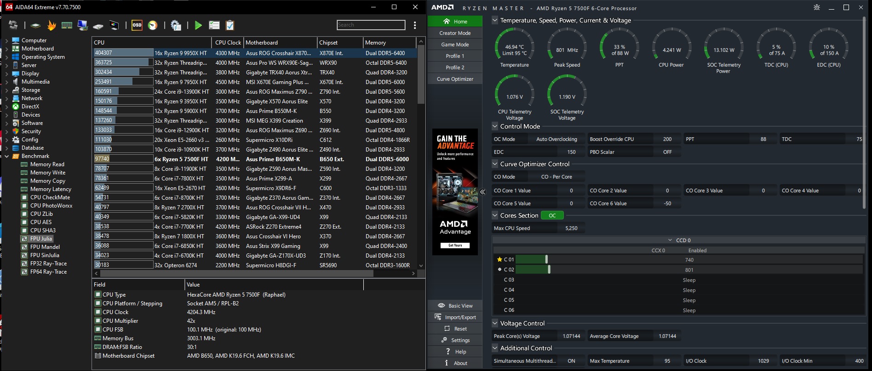Select the CPU AES benchmark
The width and height of the screenshot is (872, 371).
[41, 222]
